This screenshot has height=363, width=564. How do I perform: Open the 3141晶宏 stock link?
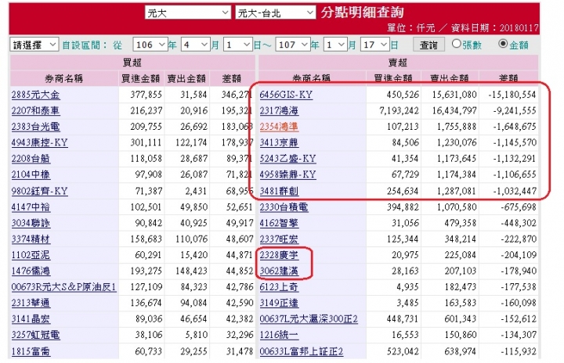tap(31, 318)
